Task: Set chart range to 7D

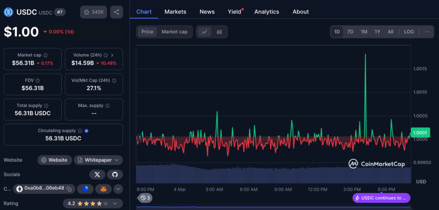Action: (x=350, y=32)
